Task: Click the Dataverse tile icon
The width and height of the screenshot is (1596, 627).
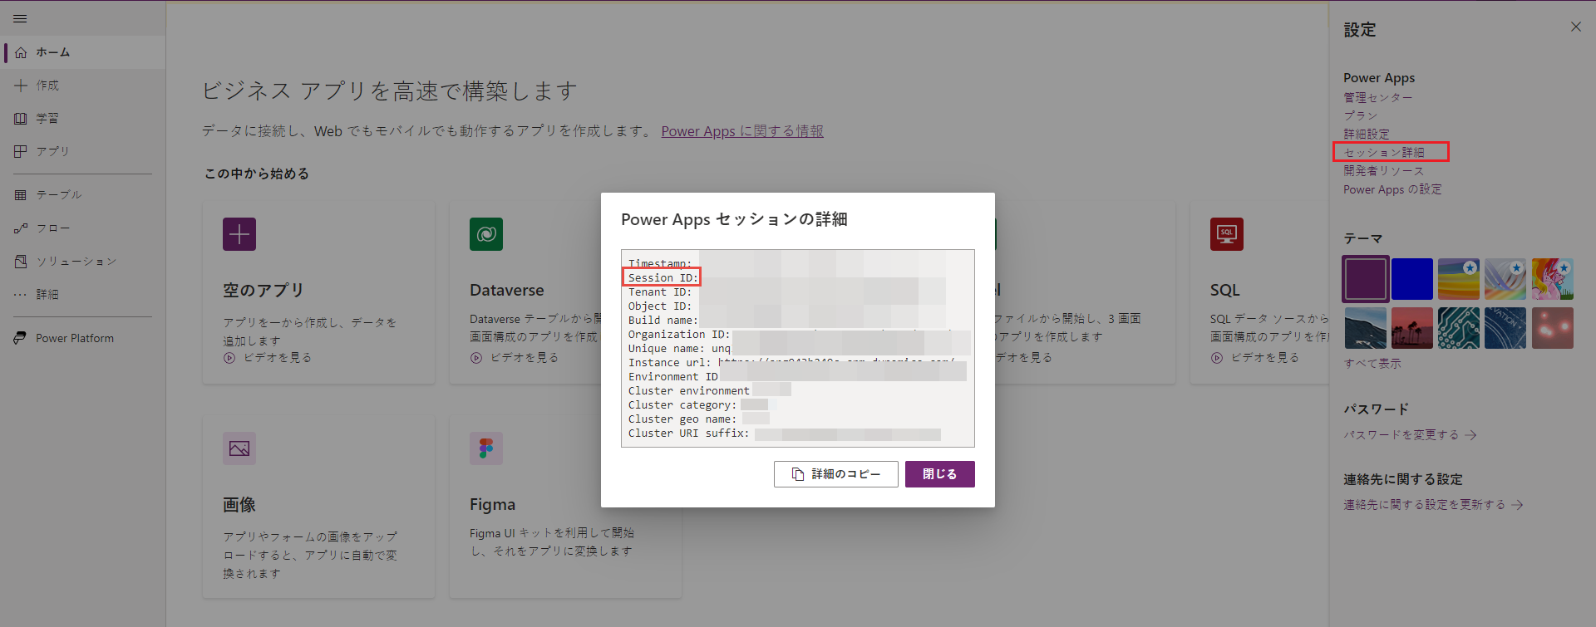Action: pyautogui.click(x=486, y=234)
